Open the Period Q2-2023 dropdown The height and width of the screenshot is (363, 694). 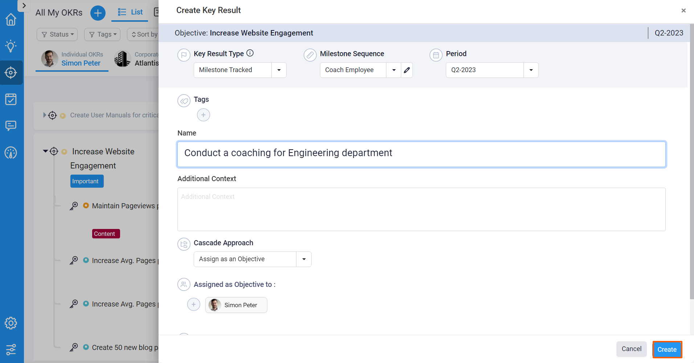(531, 70)
